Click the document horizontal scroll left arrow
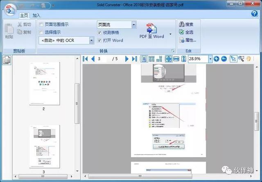The width and height of the screenshot is (262, 182). coord(85,176)
